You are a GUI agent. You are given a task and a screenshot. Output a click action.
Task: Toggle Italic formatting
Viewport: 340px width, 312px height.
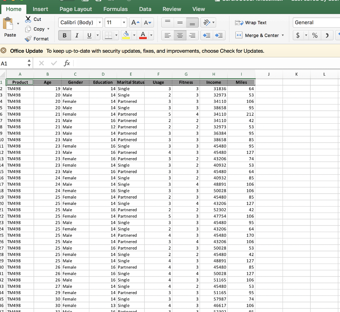click(x=77, y=35)
